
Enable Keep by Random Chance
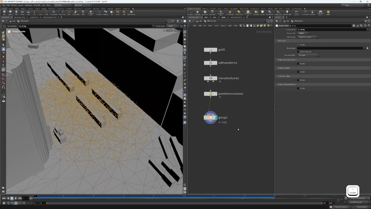[x=298, y=88]
